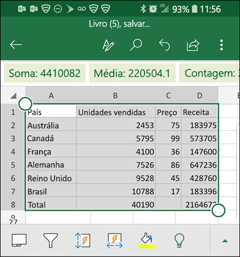The height and width of the screenshot is (257, 240).
Task: Select the column D header
Action: [x=200, y=95]
